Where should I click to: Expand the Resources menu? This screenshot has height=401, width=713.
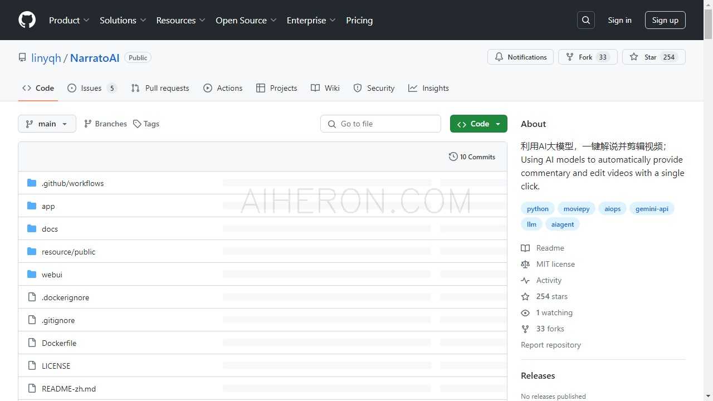click(180, 20)
